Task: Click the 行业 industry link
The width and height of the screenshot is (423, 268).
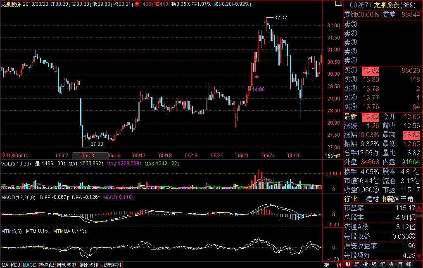Action: (351, 199)
